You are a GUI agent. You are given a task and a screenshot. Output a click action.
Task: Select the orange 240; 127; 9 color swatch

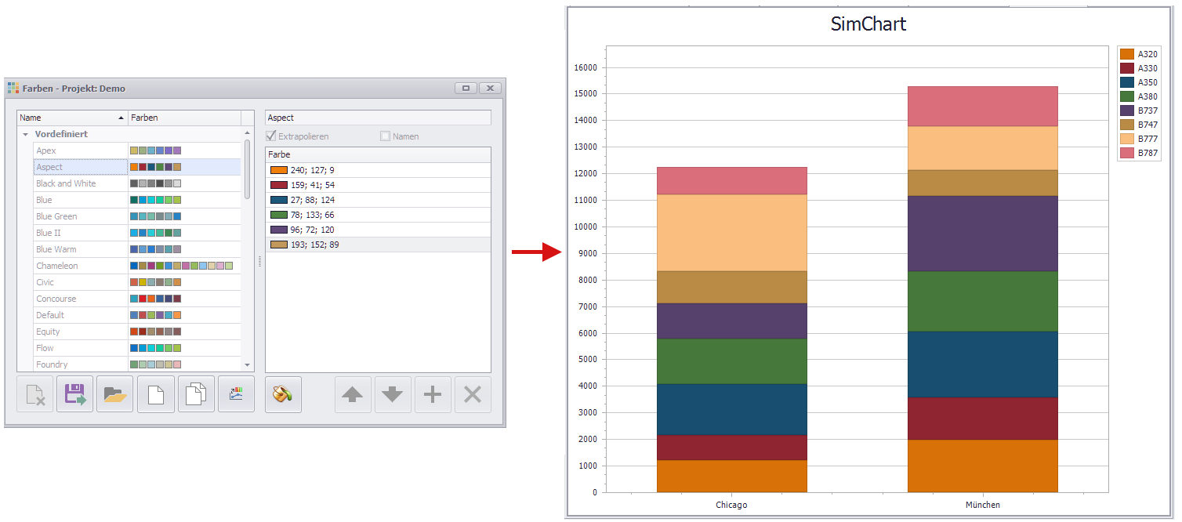point(278,169)
